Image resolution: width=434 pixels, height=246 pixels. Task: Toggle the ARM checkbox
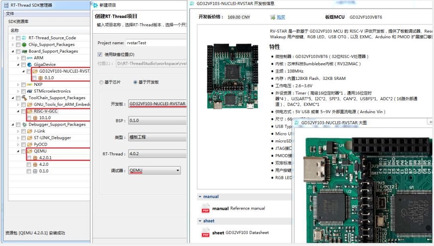[24, 58]
